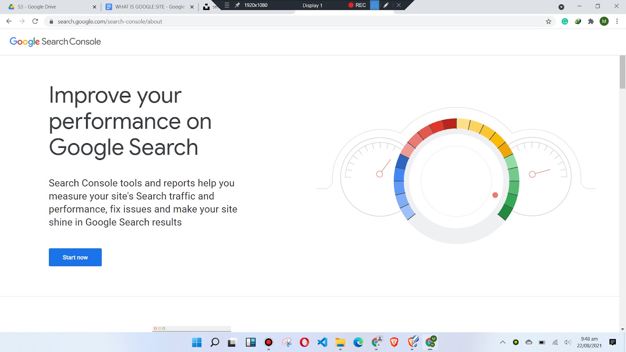Open Visual Studio Code from the taskbar

tap(322, 343)
